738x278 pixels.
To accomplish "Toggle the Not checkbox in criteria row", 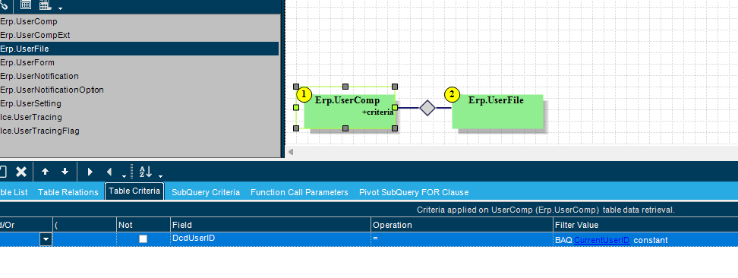I will (x=143, y=239).
